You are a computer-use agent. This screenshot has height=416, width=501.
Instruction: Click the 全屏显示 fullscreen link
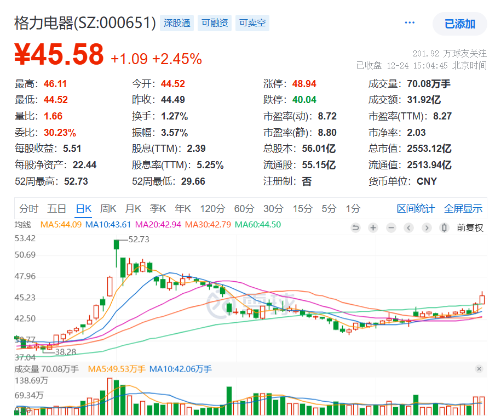point(463,209)
